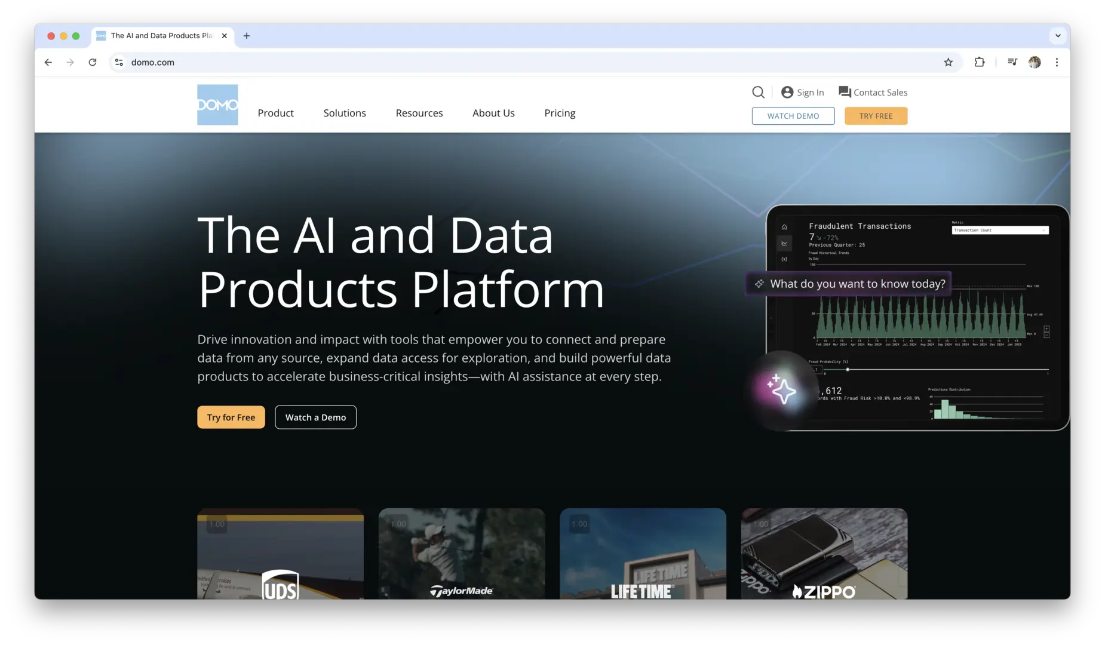Go to the Pricing page

tap(560, 113)
